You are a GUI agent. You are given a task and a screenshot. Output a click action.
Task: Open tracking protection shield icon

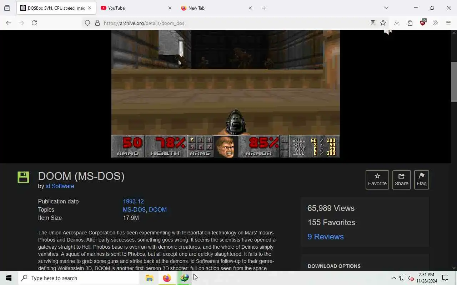point(87,23)
